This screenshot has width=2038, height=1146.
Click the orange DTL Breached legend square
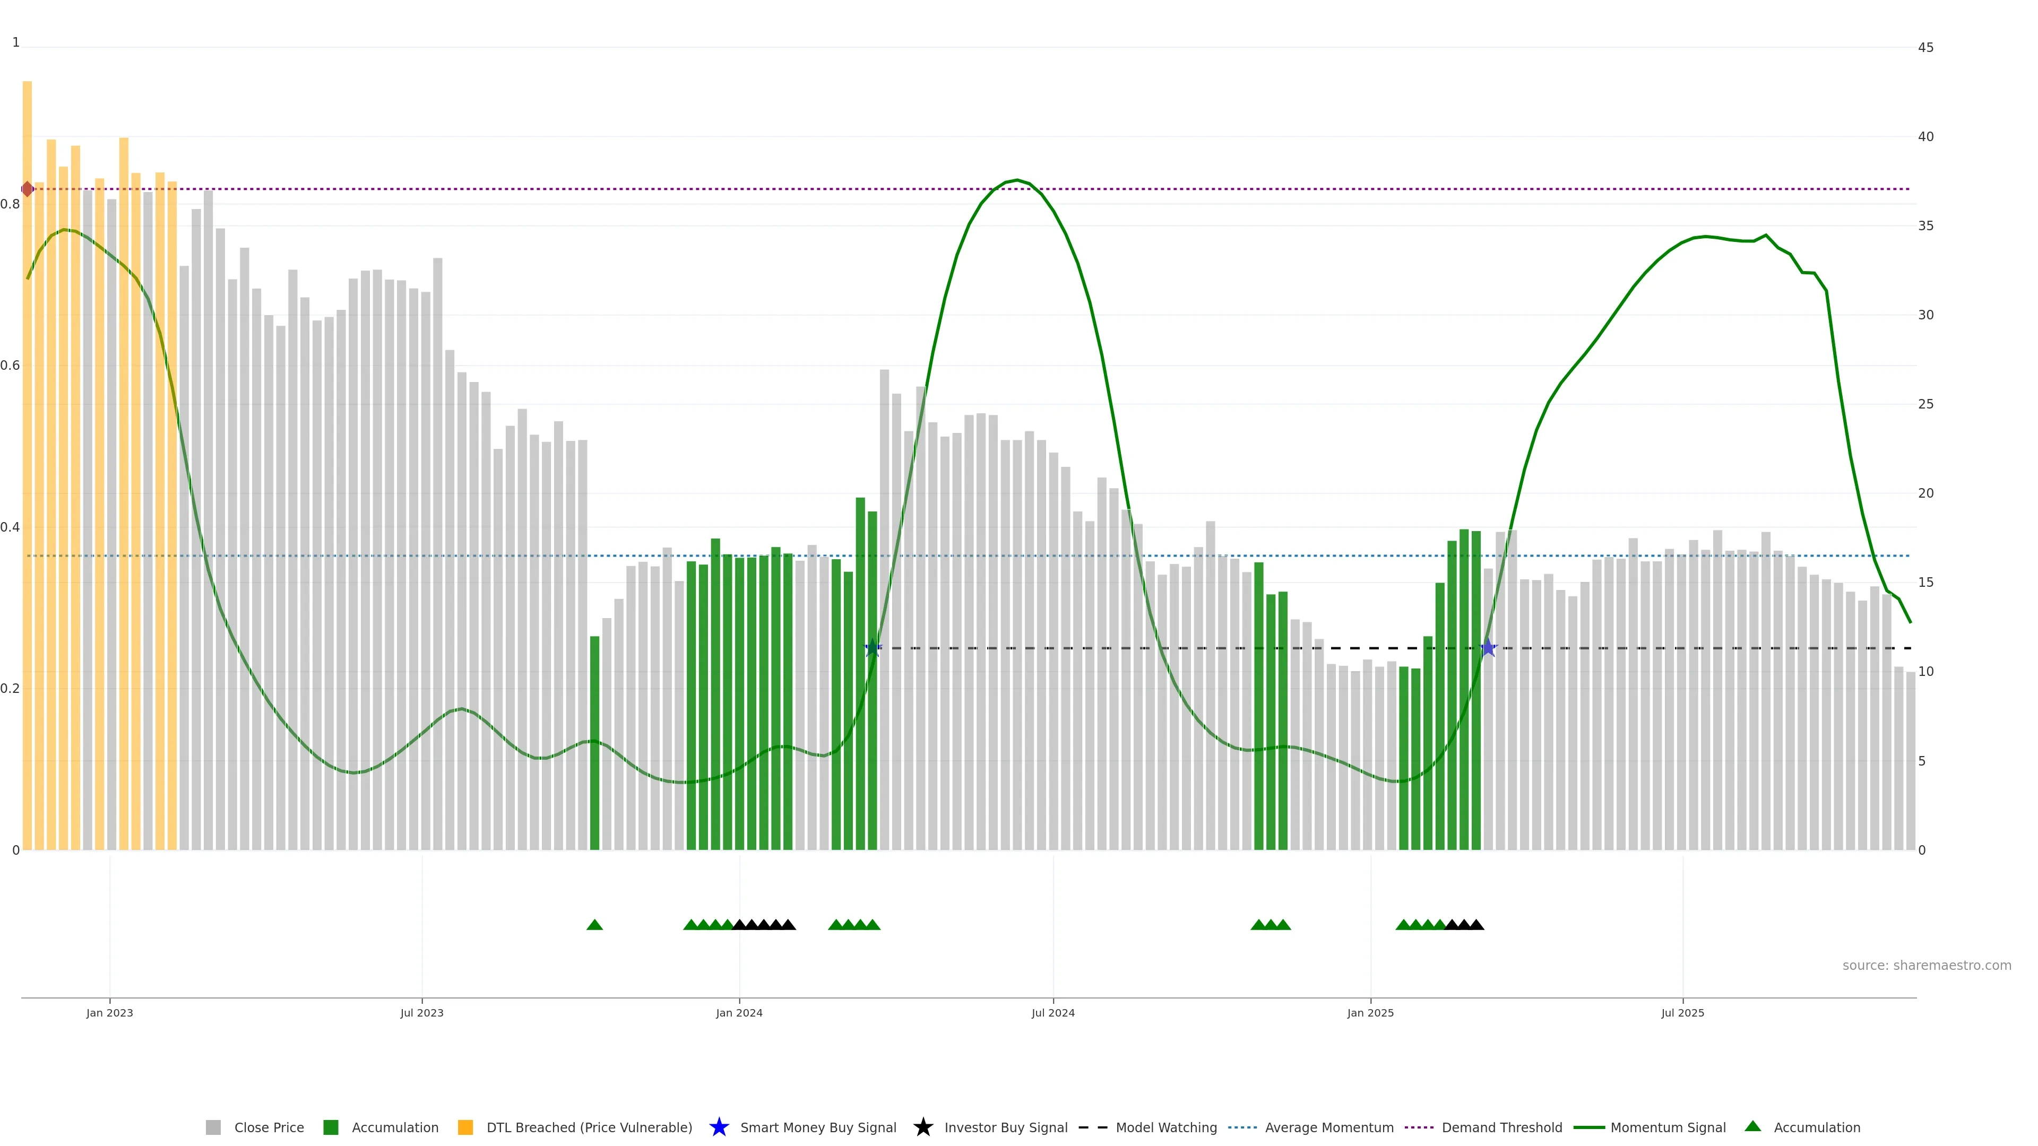(465, 1127)
